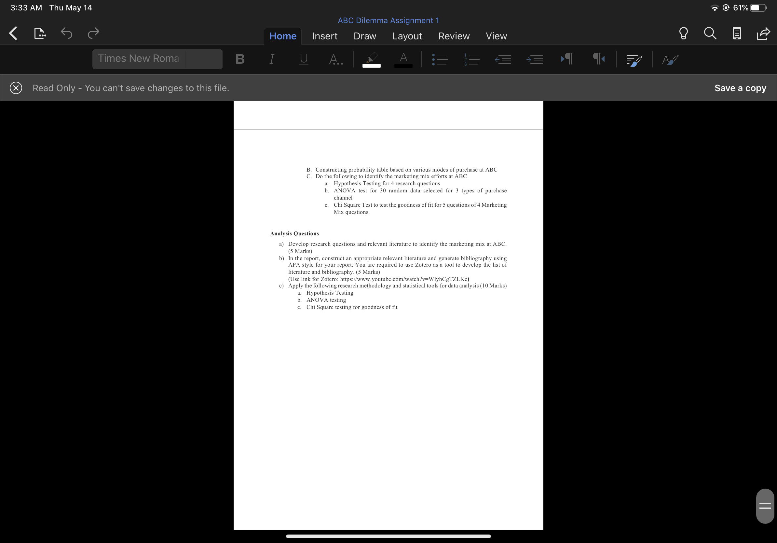777x543 pixels.
Task: Apply text highlight color
Action: (x=371, y=59)
